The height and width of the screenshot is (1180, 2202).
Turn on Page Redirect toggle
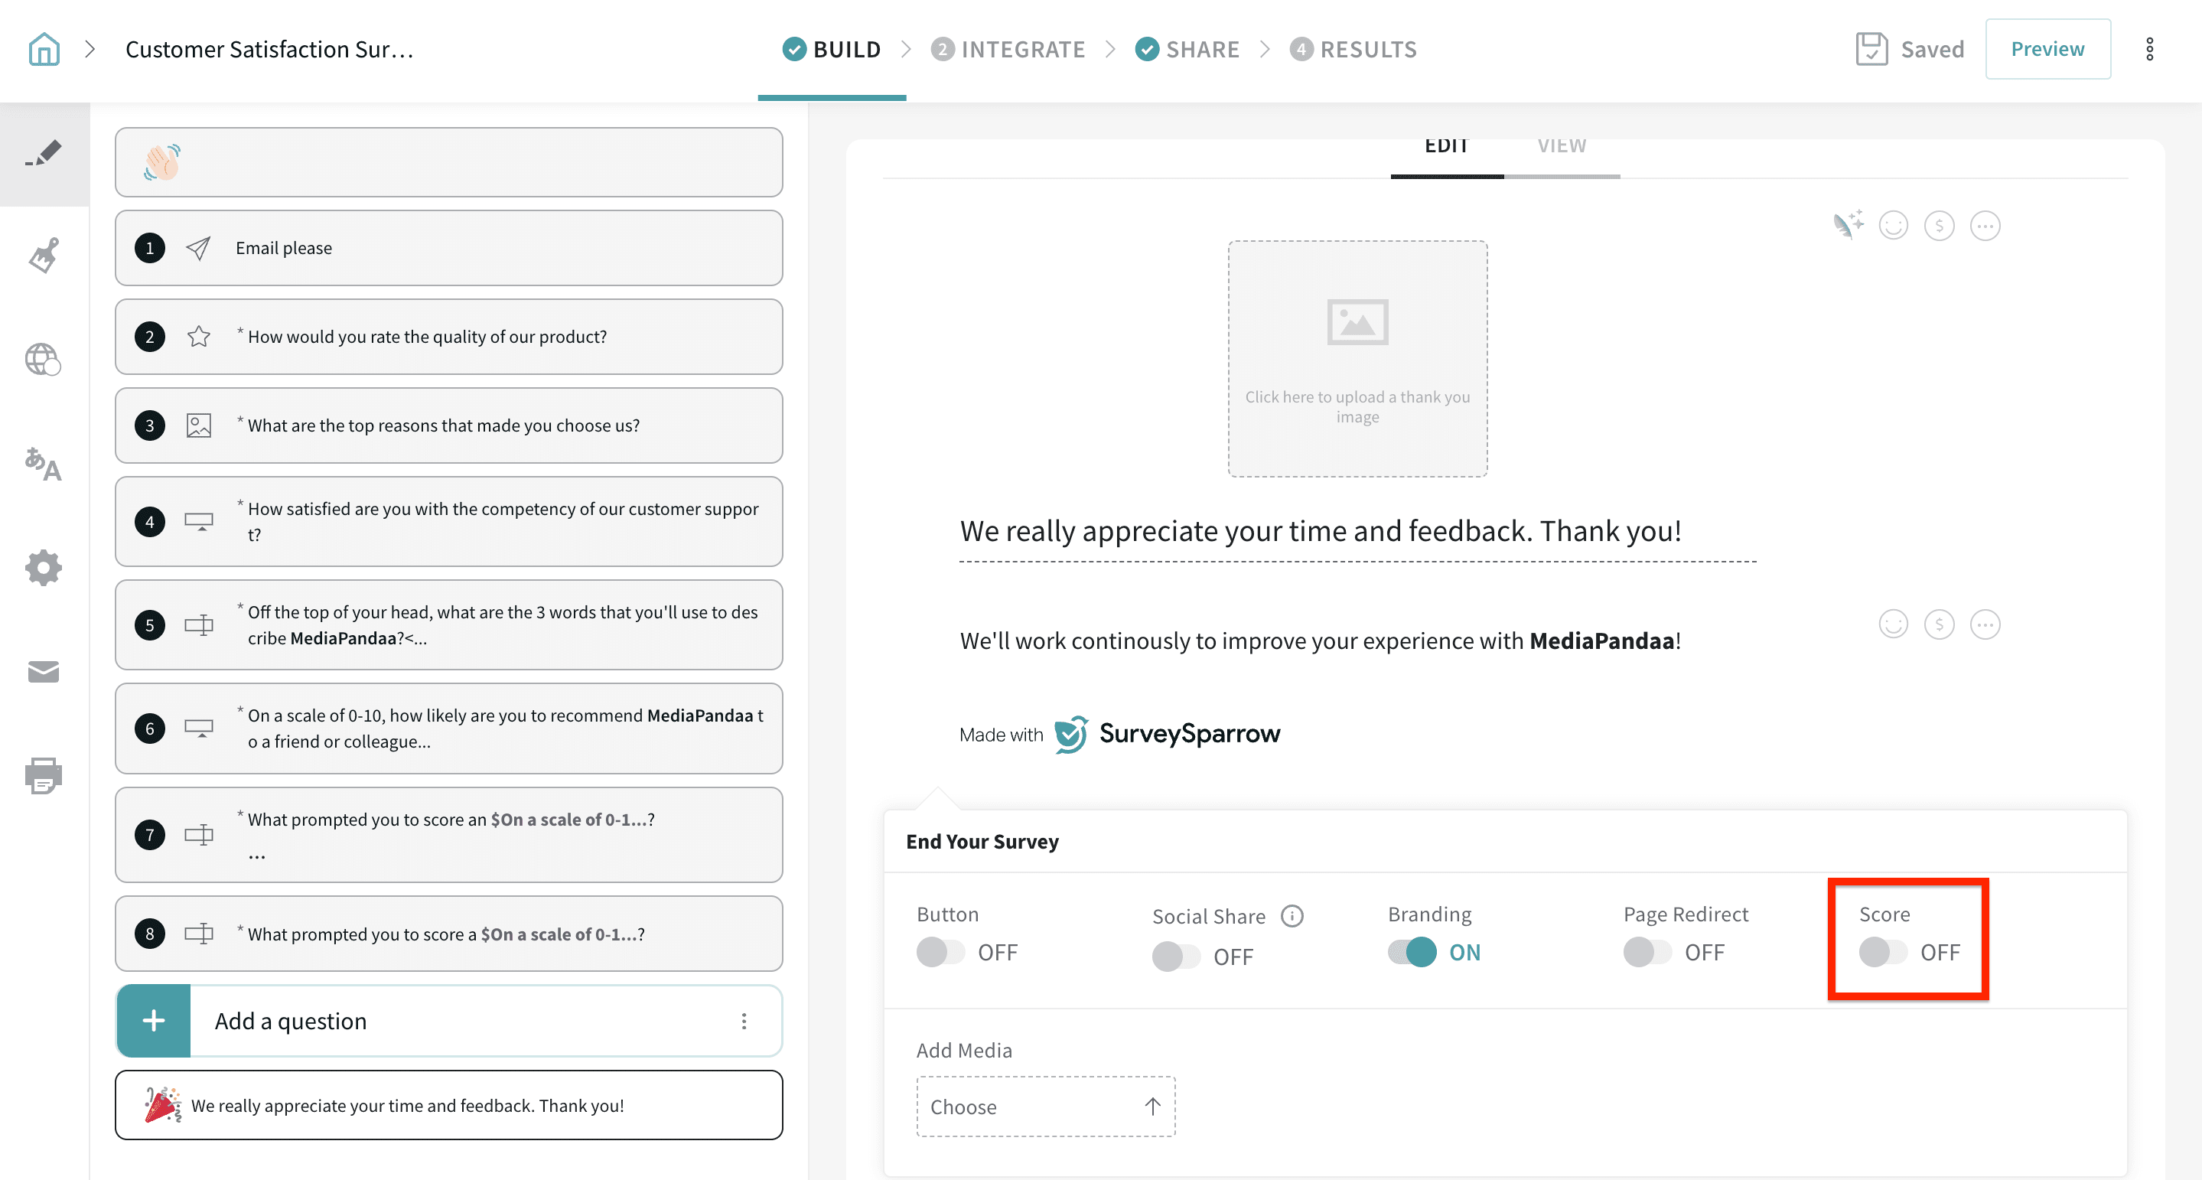pyautogui.click(x=1647, y=952)
